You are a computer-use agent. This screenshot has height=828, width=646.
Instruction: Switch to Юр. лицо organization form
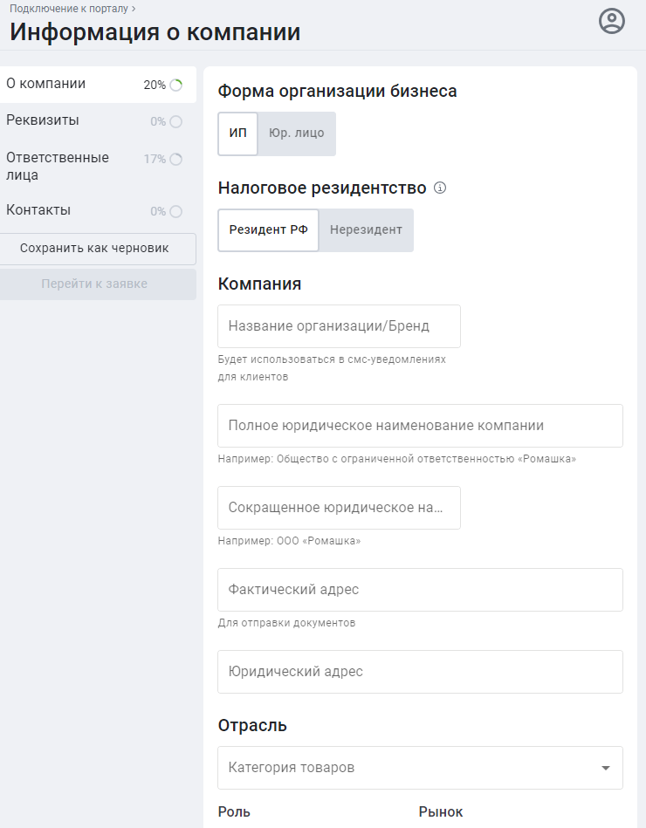tap(298, 133)
